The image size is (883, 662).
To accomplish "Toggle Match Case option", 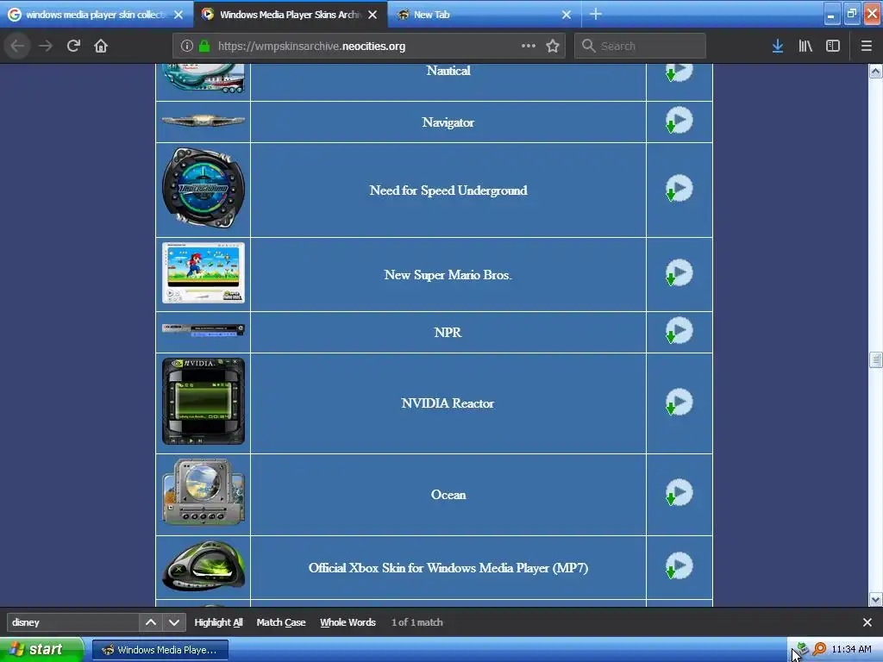I will click(281, 622).
